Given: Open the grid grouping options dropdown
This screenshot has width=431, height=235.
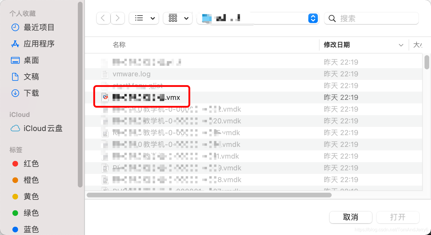Looking at the screenshot, I should 178,18.
